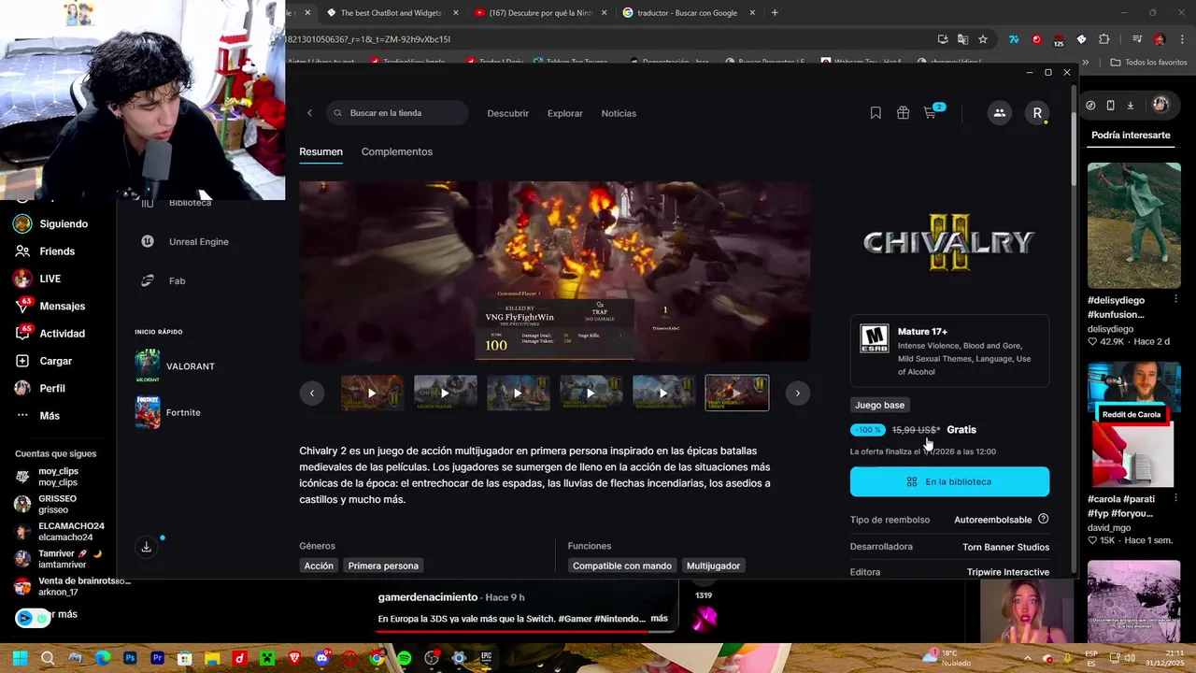The width and height of the screenshot is (1196, 673).
Task: Open TikTok profile avatar at top right
Action: click(1160, 105)
